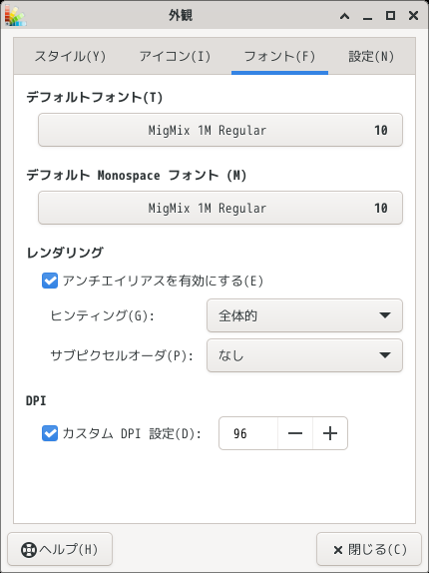Close window using the title bar X
This screenshot has width=429, height=573.
[x=413, y=16]
